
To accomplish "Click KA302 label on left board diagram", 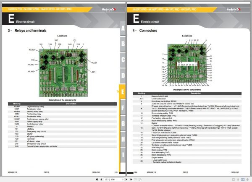I will tap(31, 71).
